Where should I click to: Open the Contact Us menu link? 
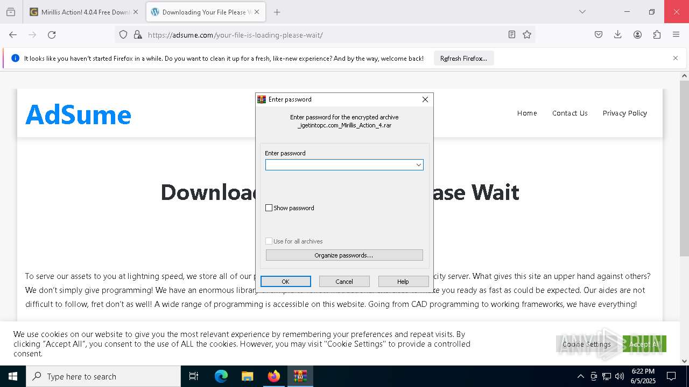[x=570, y=113]
